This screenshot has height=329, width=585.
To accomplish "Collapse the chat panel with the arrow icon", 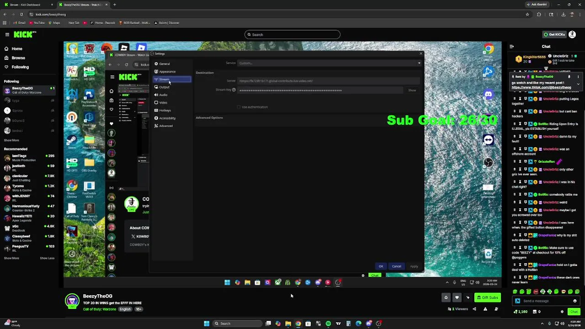I will click(x=511, y=46).
